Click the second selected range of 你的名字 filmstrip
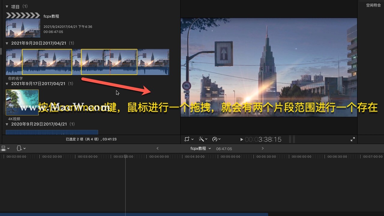The width and height of the screenshot is (384, 216). click(109, 62)
